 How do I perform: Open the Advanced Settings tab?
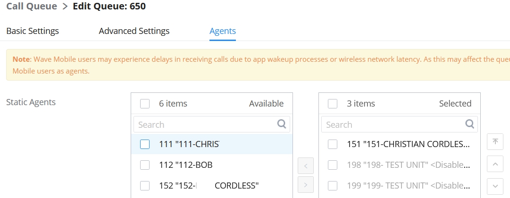point(134,31)
